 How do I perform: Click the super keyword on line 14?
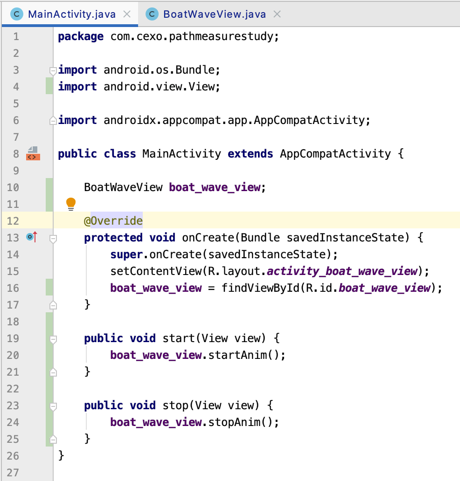pos(126,254)
